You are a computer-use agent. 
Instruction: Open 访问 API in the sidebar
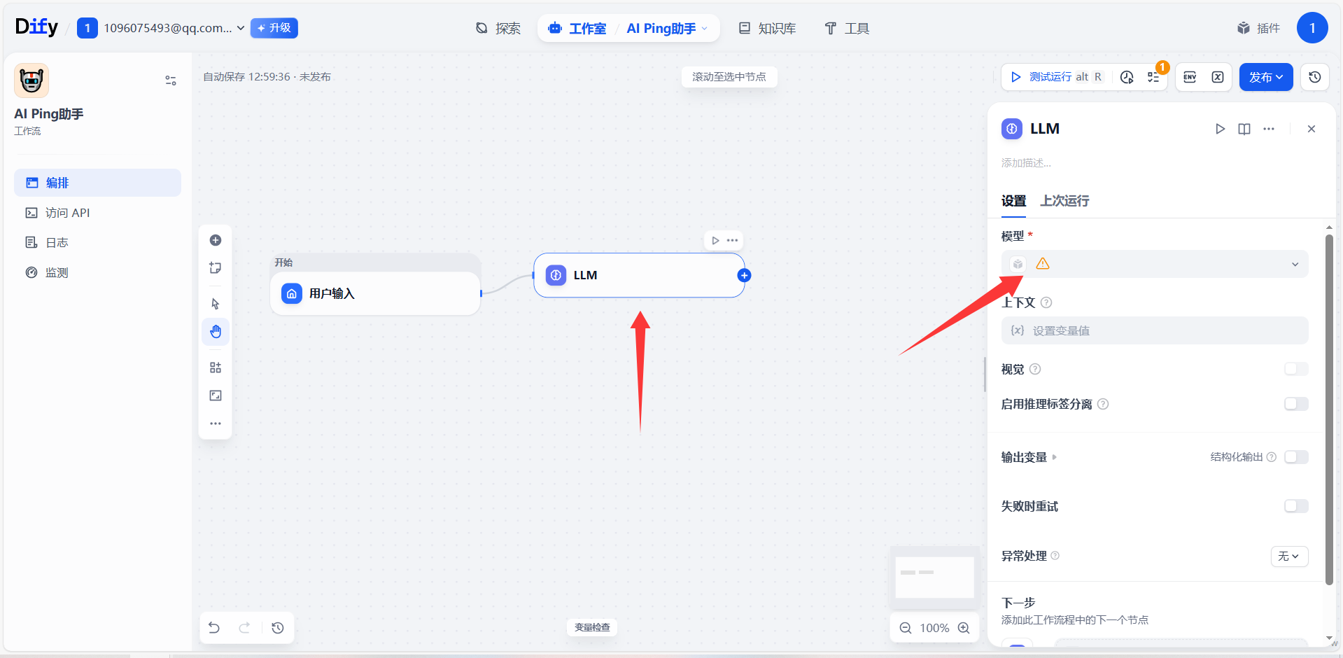97,213
